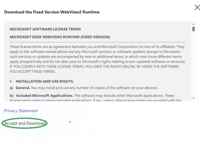Screen dimensions: 201x141
Task: Click the empty scrollbar track below the thumb
Action: (193, 66)
